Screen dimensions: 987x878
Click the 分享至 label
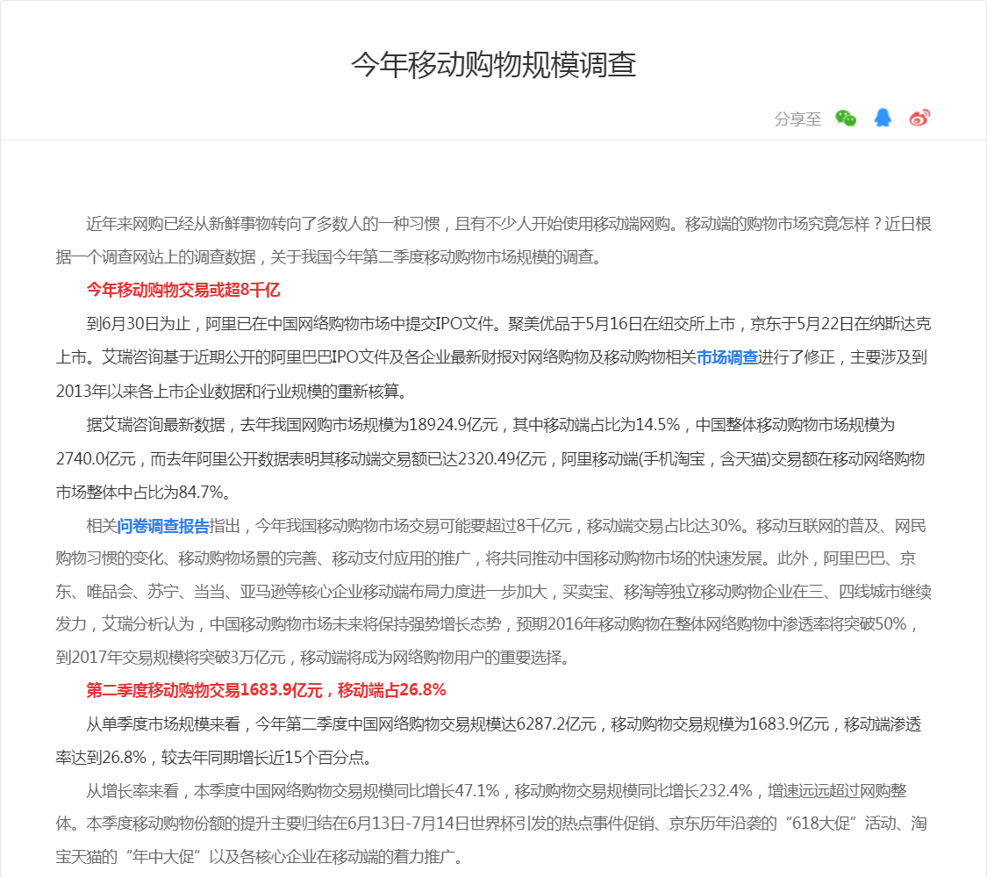[797, 119]
